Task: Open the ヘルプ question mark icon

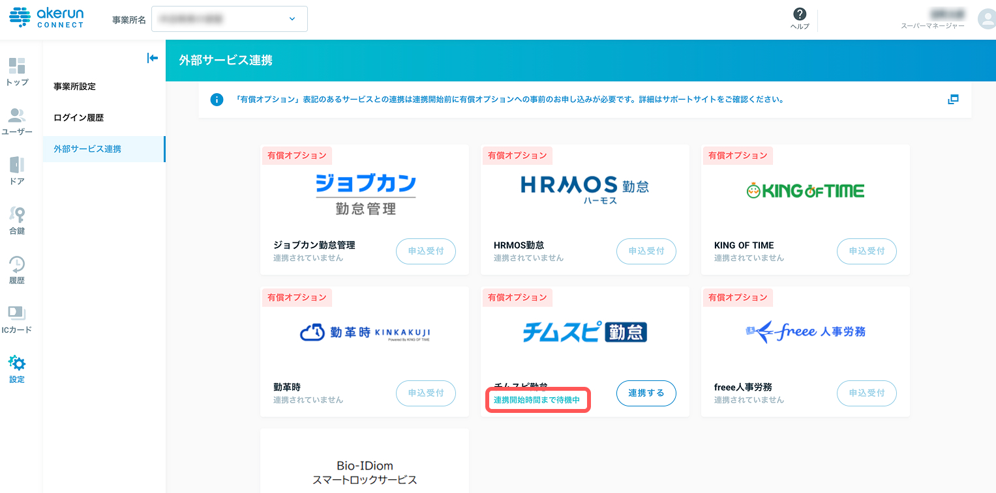Action: click(800, 14)
